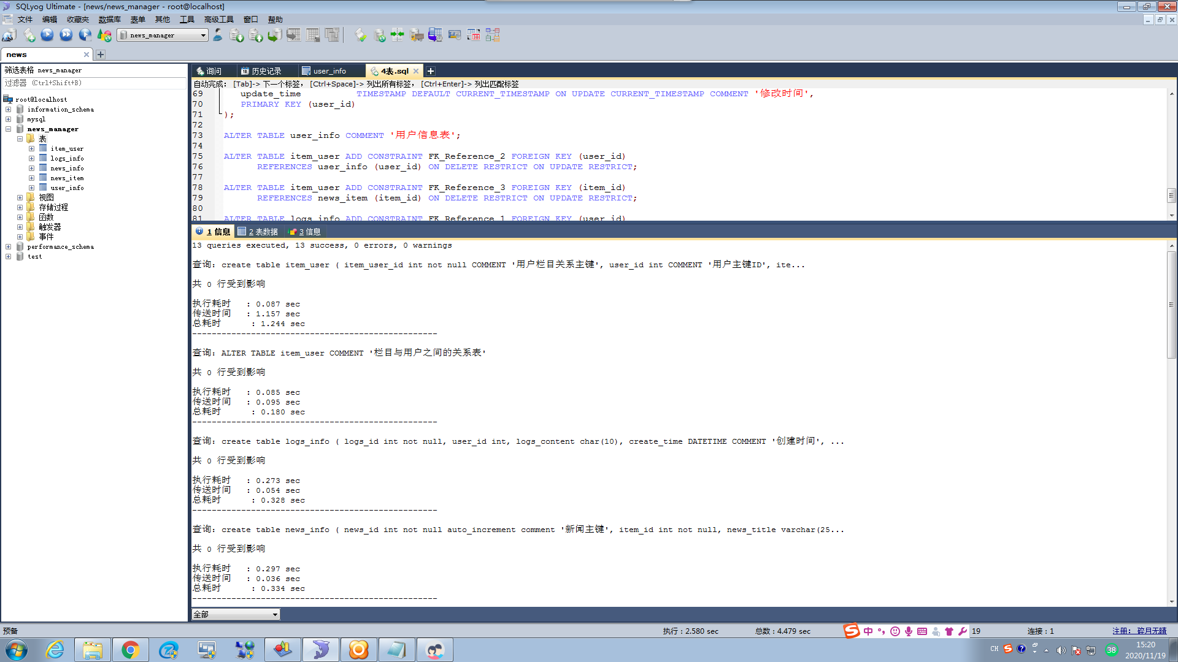Click the 注册 link in status bar

1139,631
